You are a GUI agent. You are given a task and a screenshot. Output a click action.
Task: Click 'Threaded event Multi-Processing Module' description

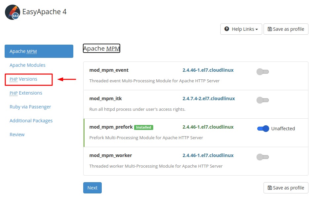pos(155,81)
